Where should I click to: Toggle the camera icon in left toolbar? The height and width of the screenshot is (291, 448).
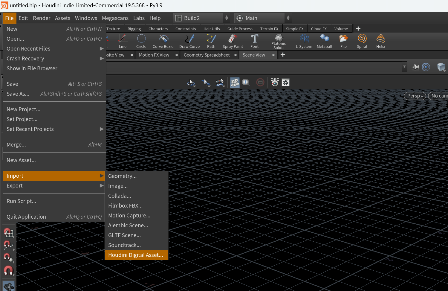(9, 286)
